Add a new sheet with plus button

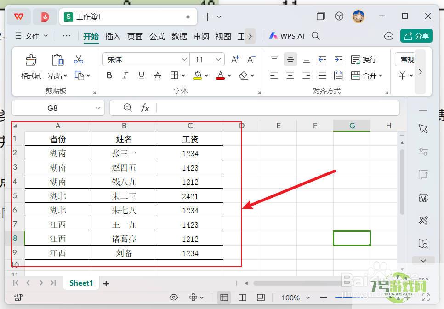coord(106,284)
